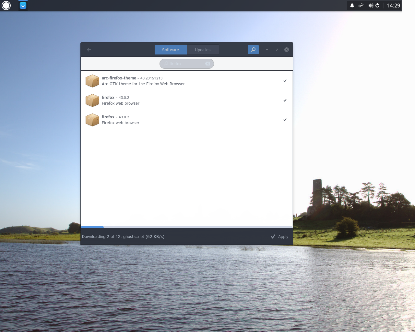
Task: Focus the firefox search field
Action: (x=187, y=64)
